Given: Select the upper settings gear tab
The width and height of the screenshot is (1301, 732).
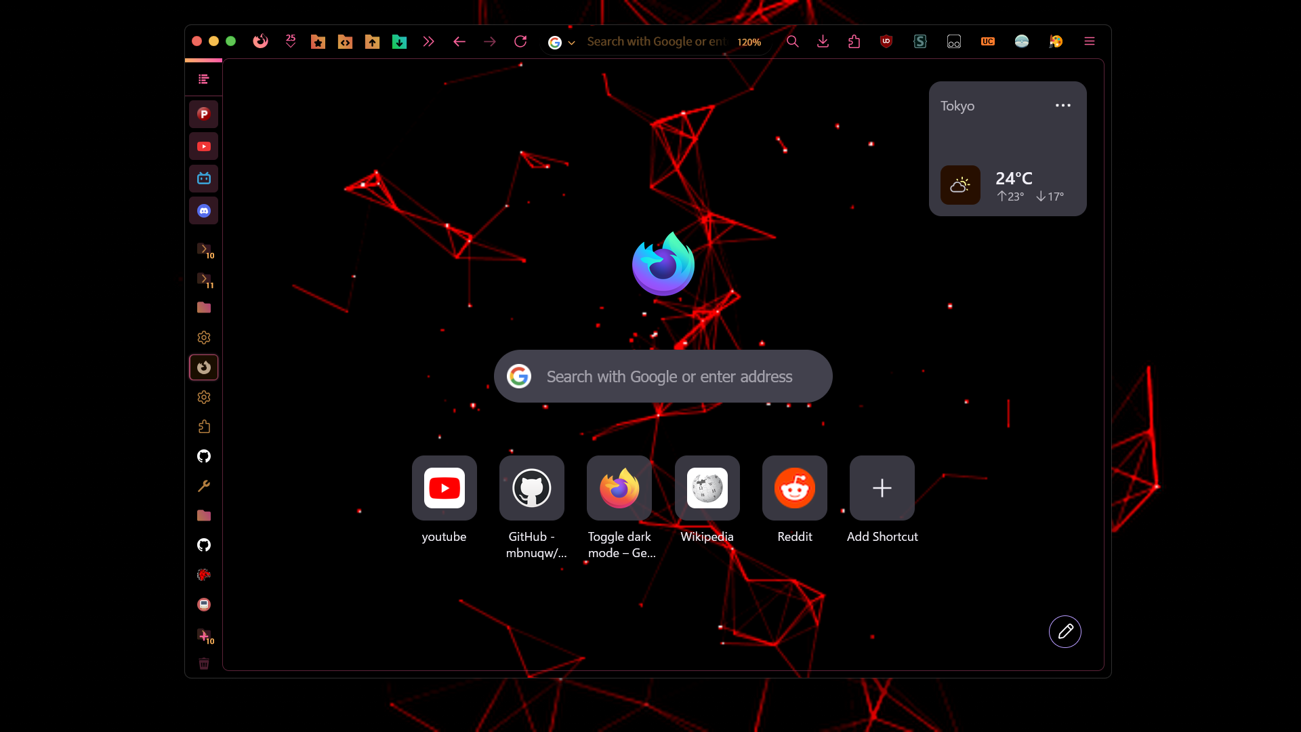Looking at the screenshot, I should point(204,338).
